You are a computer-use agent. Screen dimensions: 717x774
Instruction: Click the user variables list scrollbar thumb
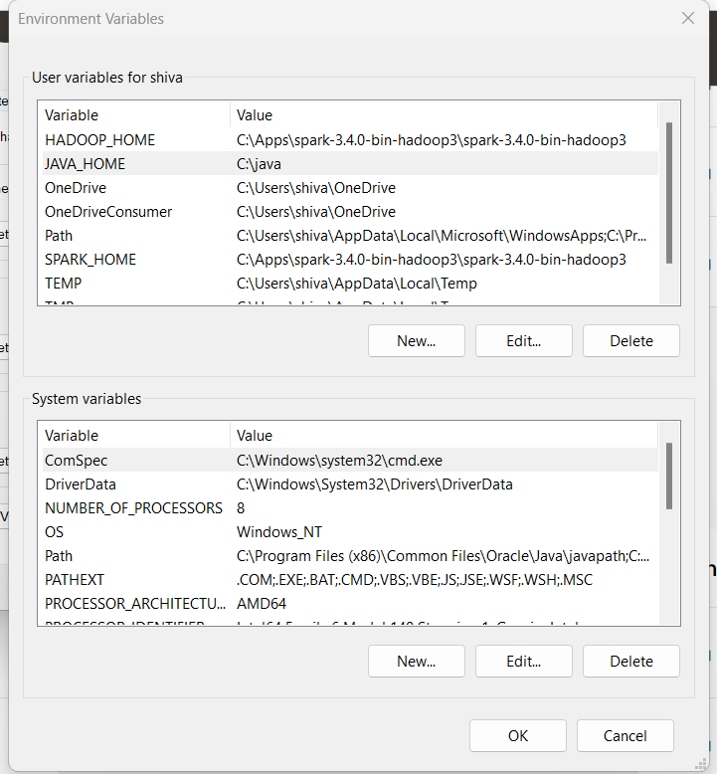coord(669,193)
